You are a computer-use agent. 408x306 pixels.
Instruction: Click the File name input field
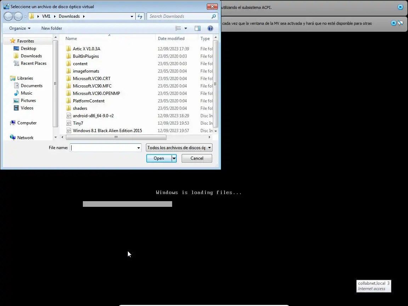[103, 148]
